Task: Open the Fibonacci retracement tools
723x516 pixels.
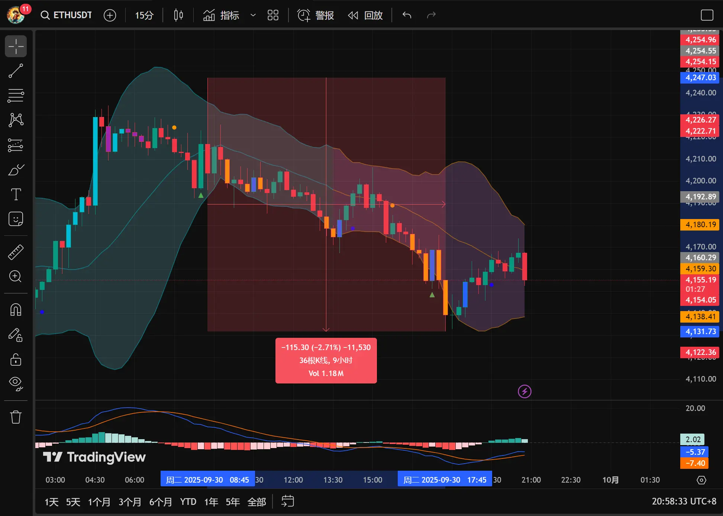Action: (16, 95)
